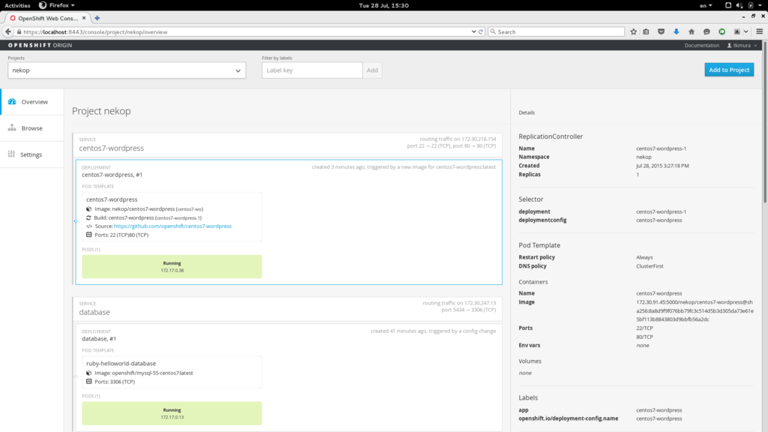Click the Build icon of centos7-wordpress
Image resolution: width=768 pixels, height=432 pixels.
(x=88, y=217)
